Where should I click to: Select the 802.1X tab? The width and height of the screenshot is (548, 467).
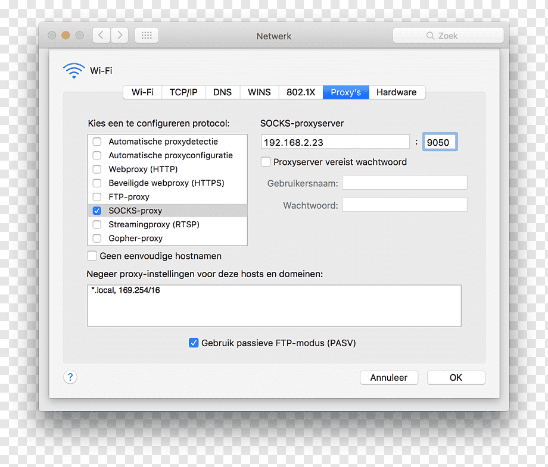301,92
